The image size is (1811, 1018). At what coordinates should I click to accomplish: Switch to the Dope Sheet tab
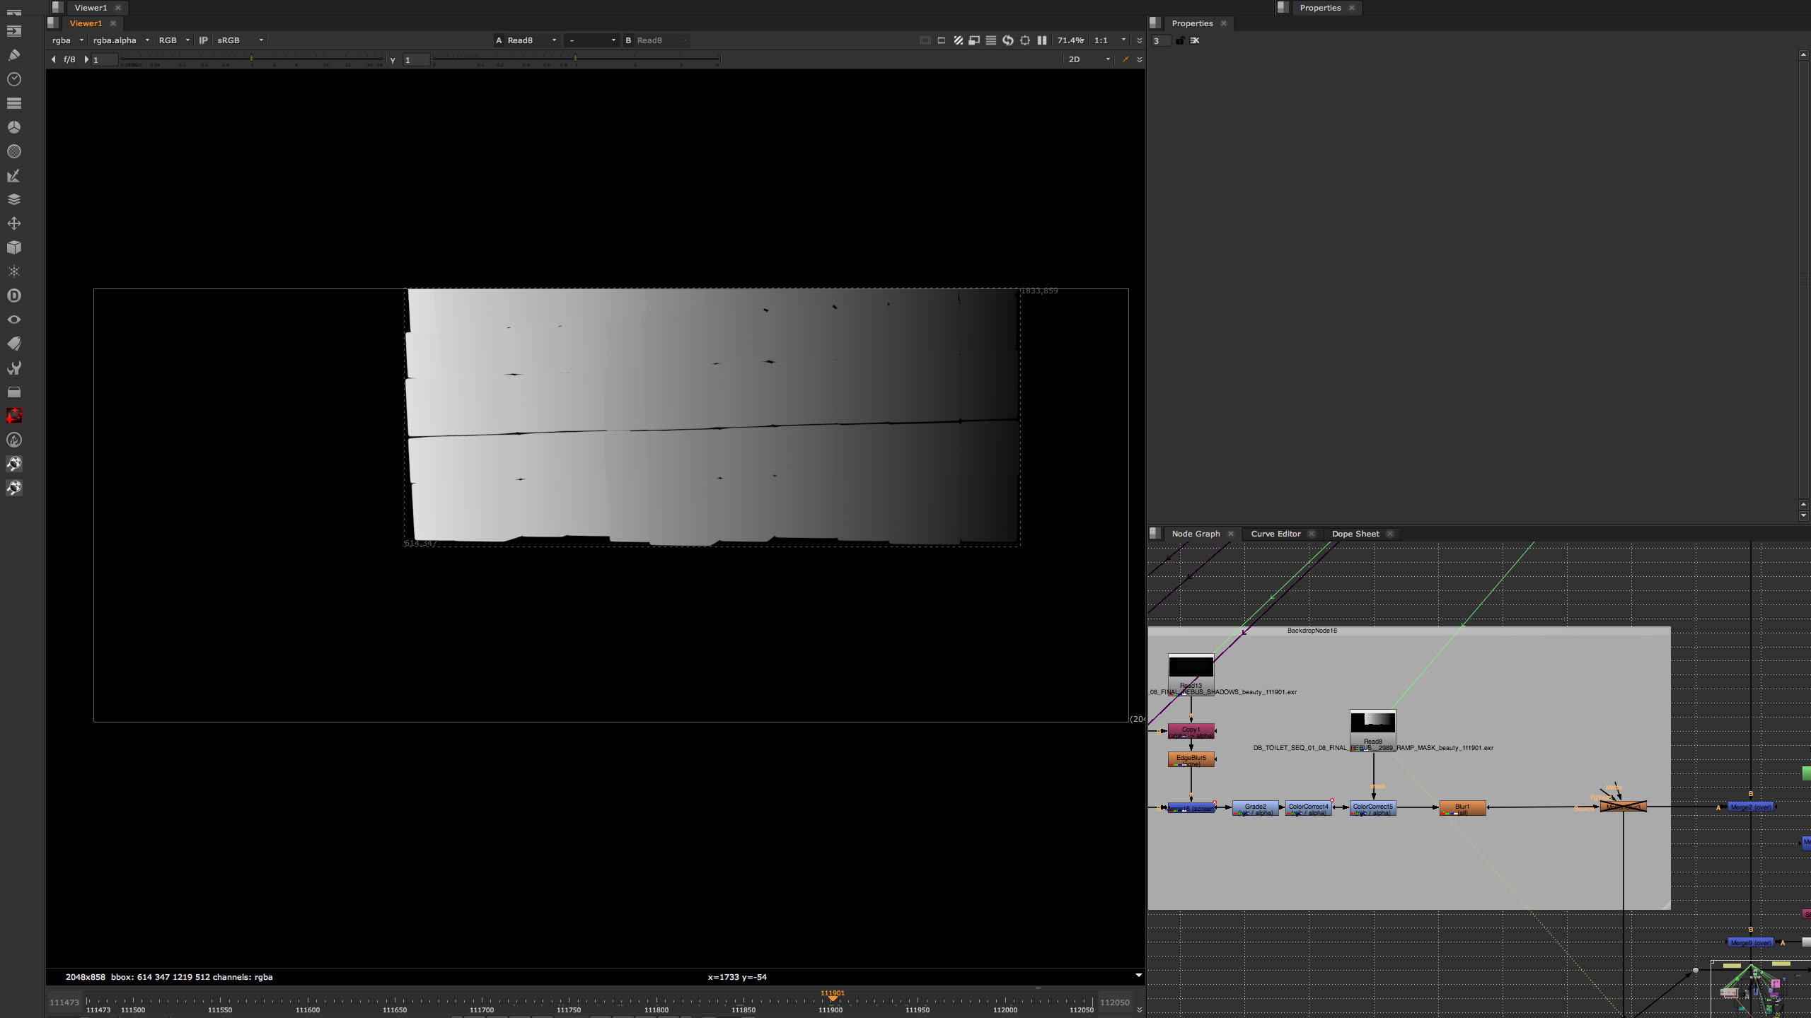click(x=1355, y=534)
